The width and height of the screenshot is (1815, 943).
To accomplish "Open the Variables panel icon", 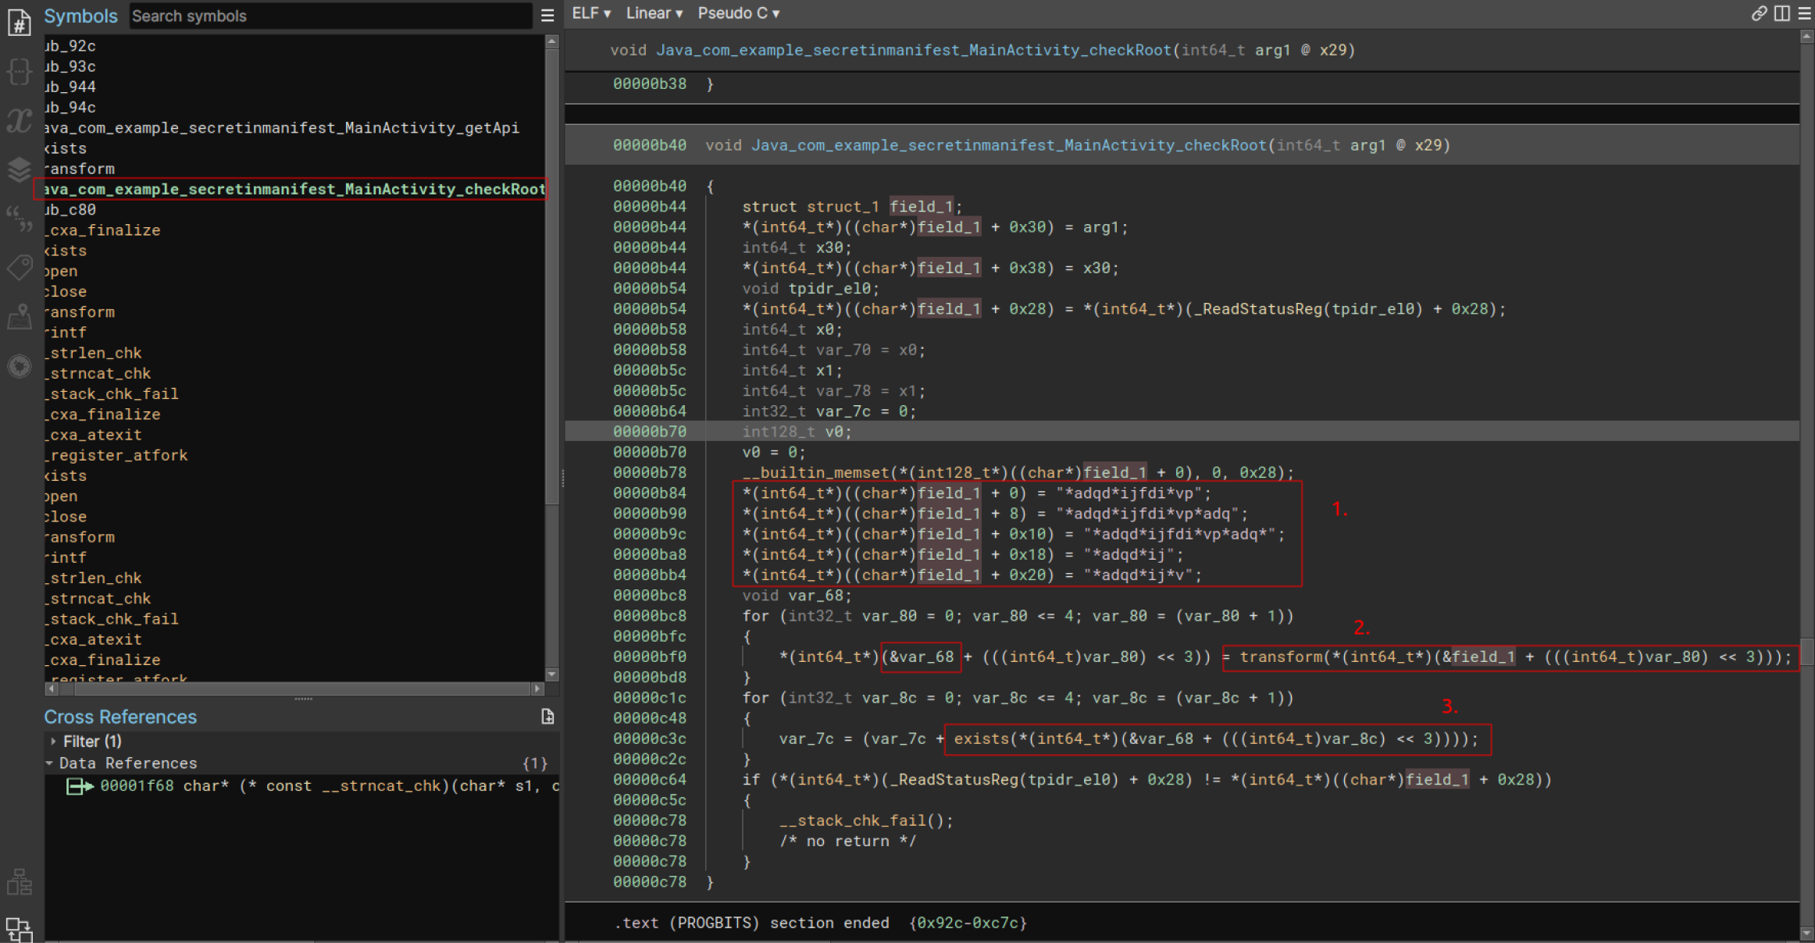I will (19, 120).
